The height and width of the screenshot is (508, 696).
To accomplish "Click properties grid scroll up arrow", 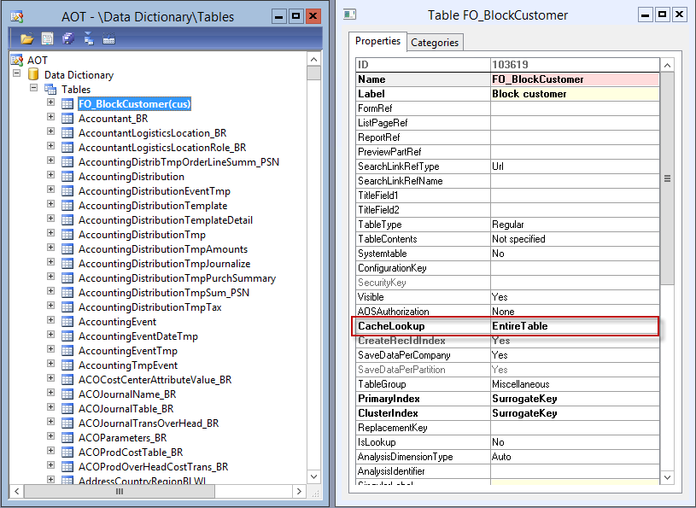I will tap(667, 66).
